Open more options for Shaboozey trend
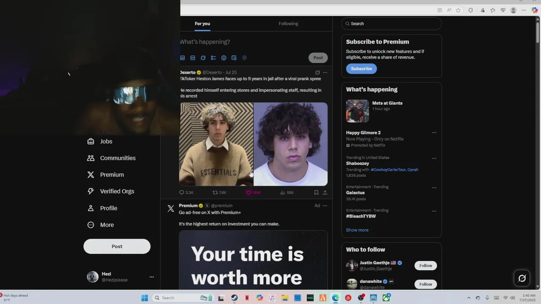Image resolution: width=541 pixels, height=304 pixels. tap(434, 158)
